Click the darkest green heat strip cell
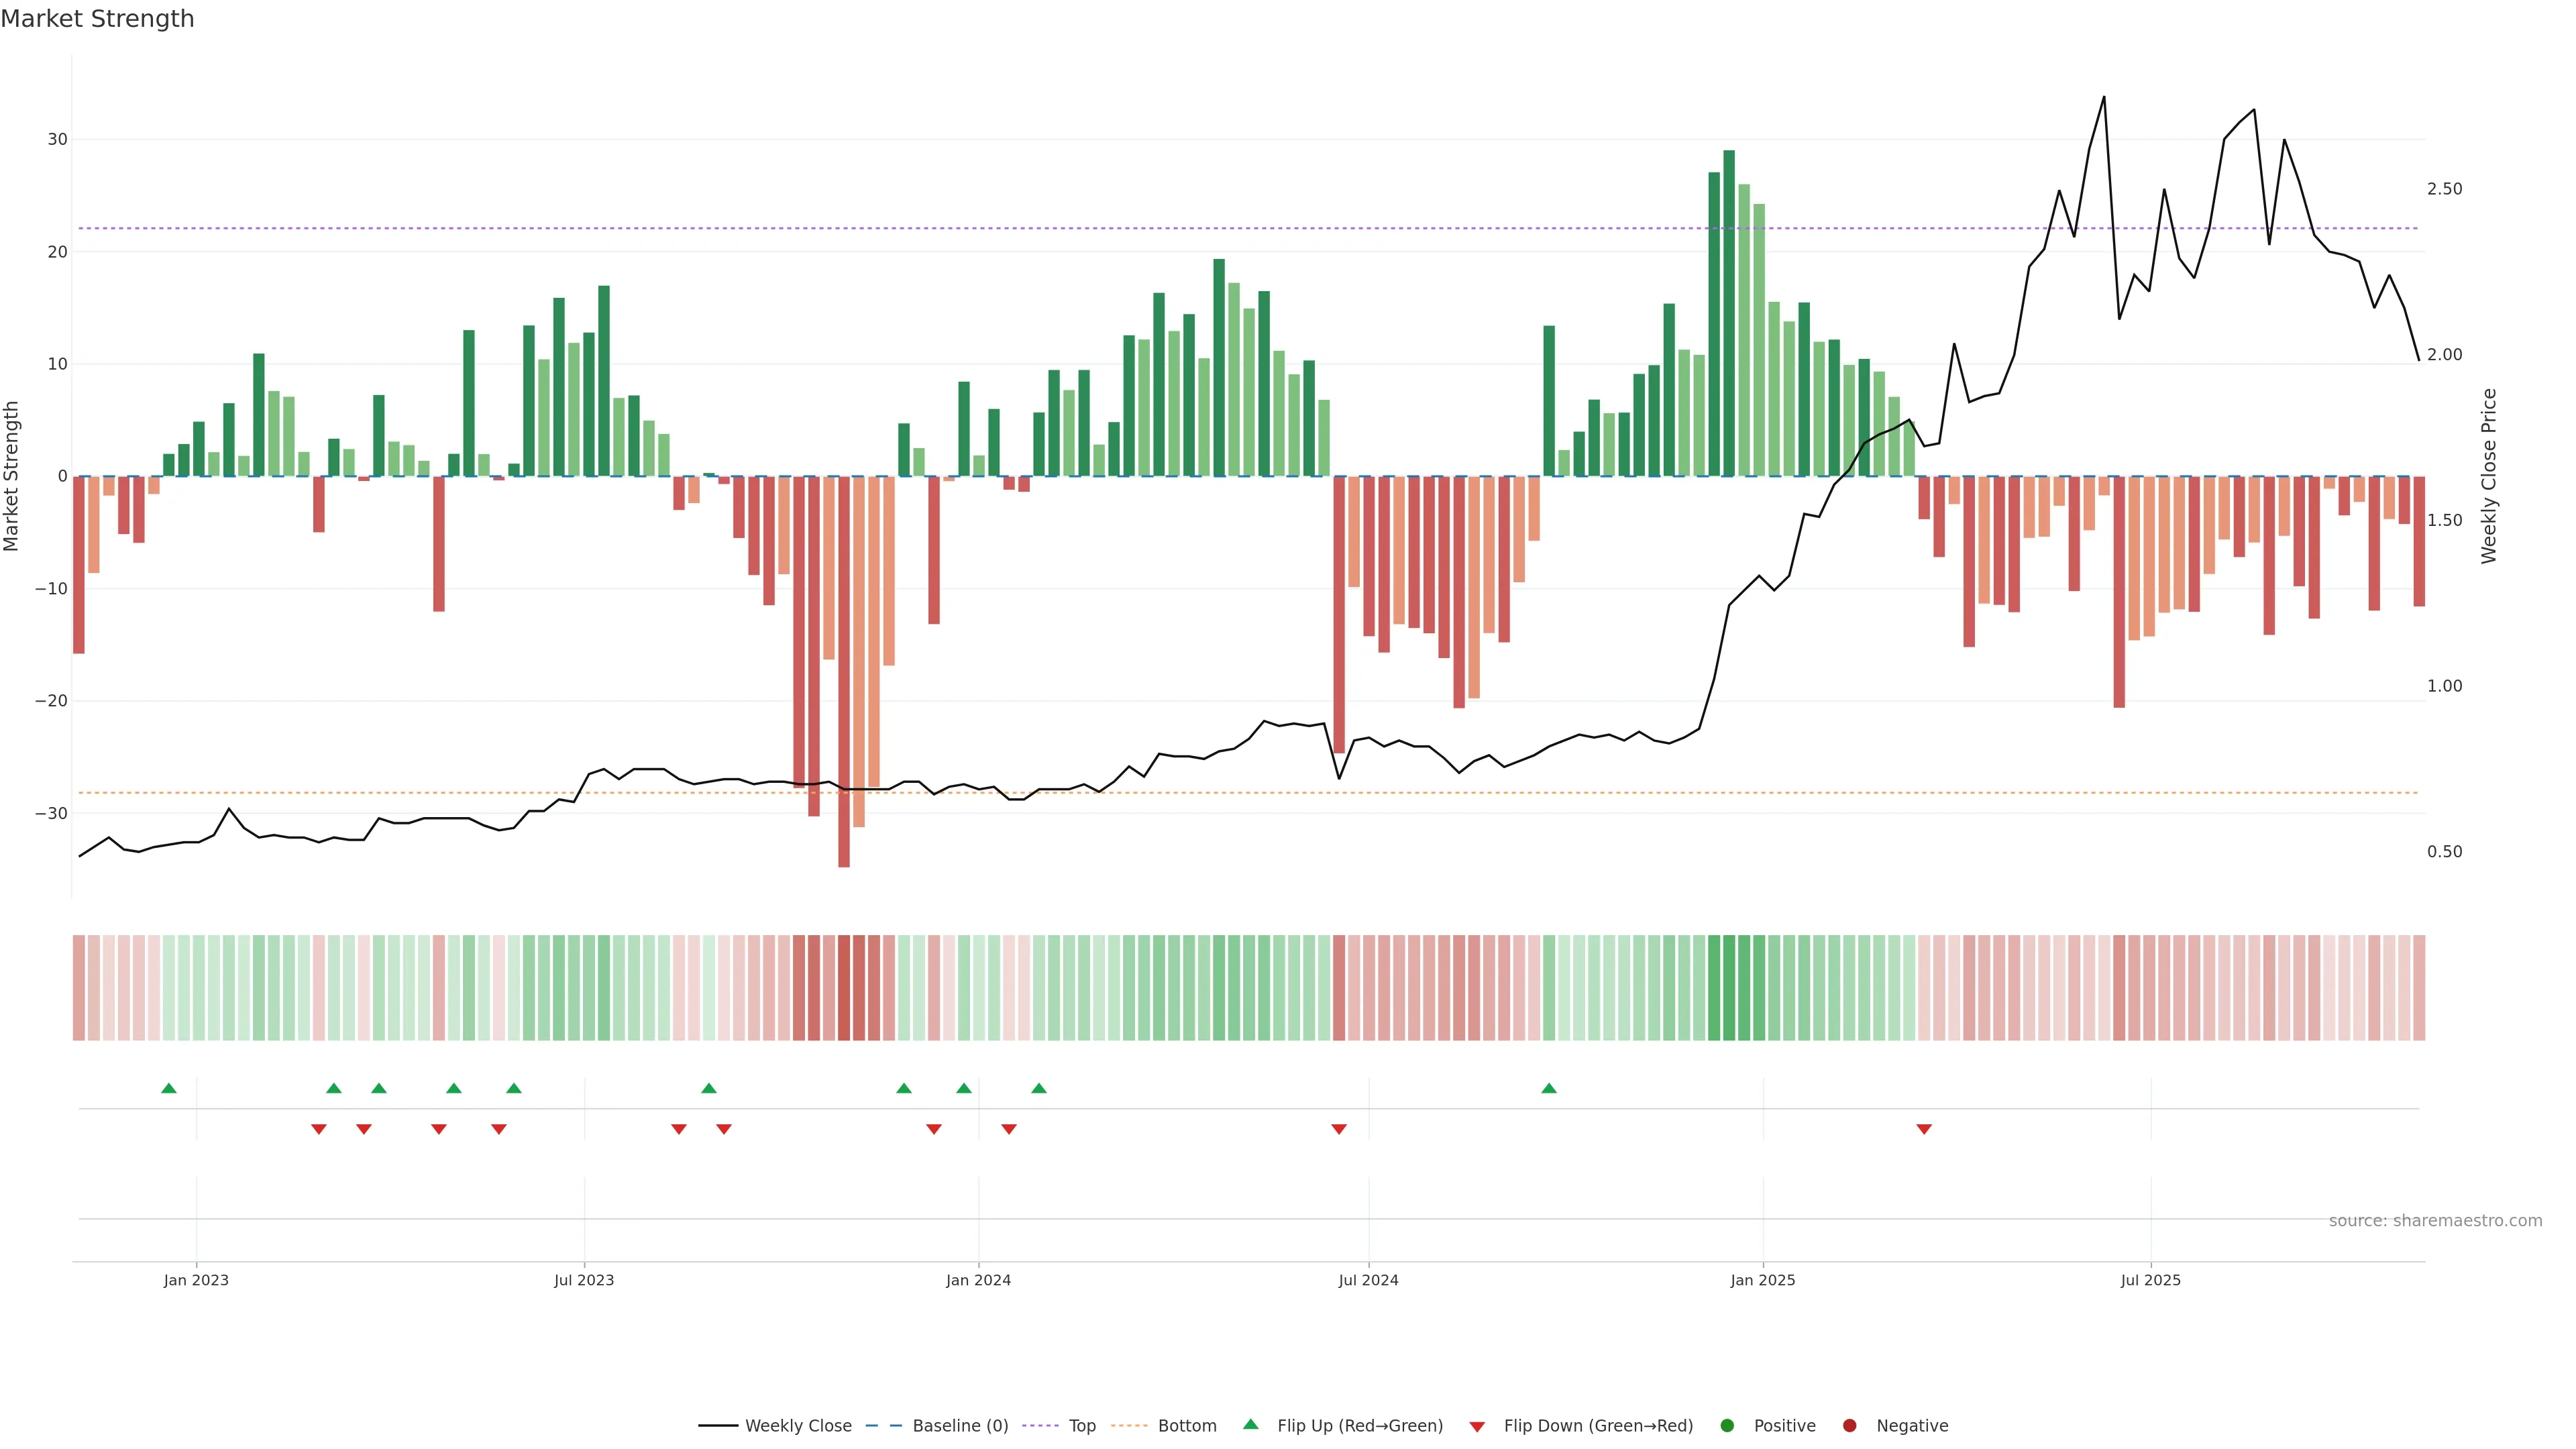This screenshot has width=2576, height=1449. coord(1729,988)
